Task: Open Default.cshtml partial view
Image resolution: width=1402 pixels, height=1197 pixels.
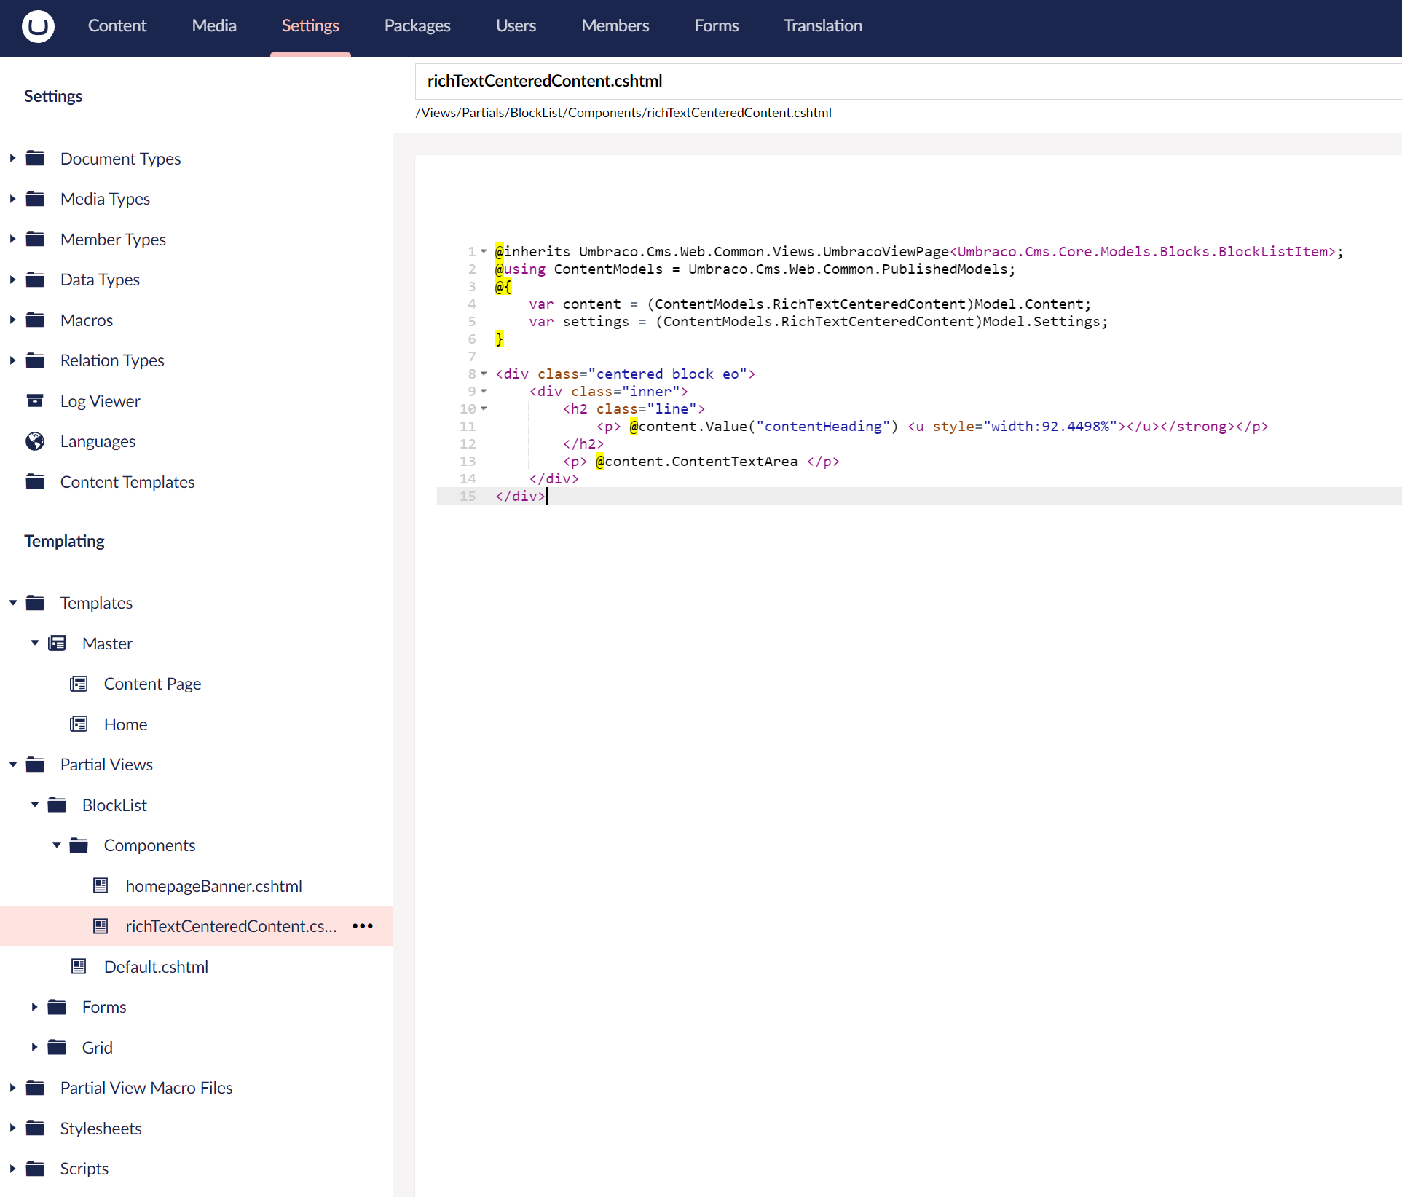Action: pyautogui.click(x=156, y=966)
